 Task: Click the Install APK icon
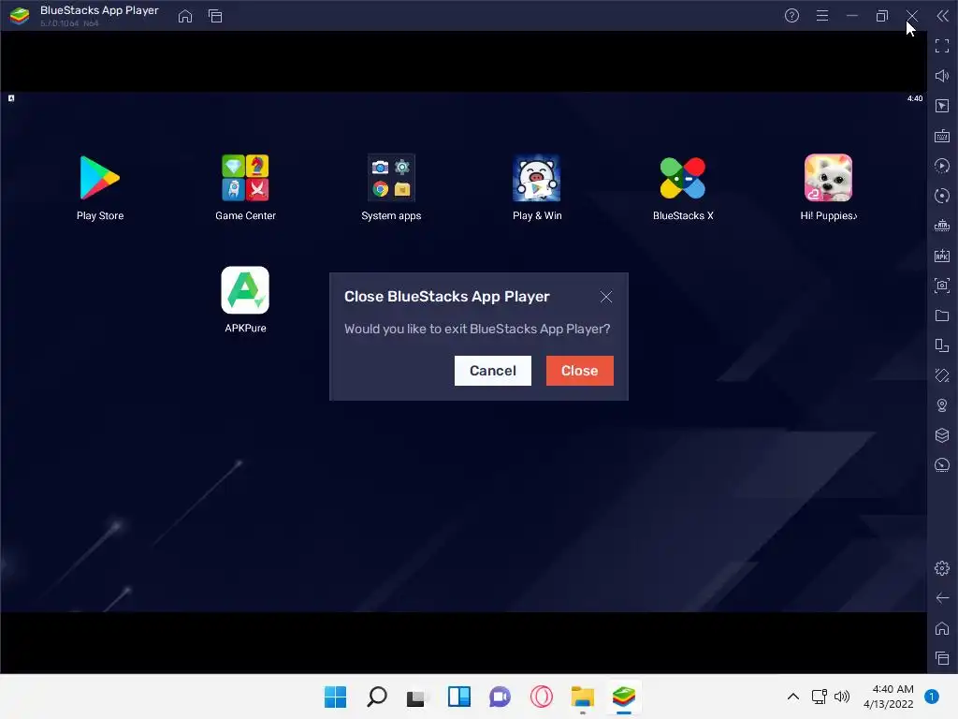click(941, 256)
